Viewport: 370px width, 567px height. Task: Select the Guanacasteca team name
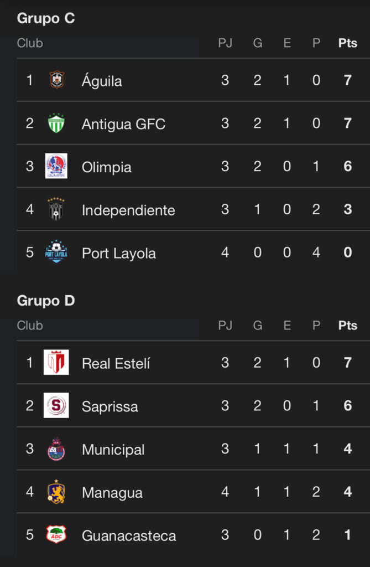[x=129, y=536]
